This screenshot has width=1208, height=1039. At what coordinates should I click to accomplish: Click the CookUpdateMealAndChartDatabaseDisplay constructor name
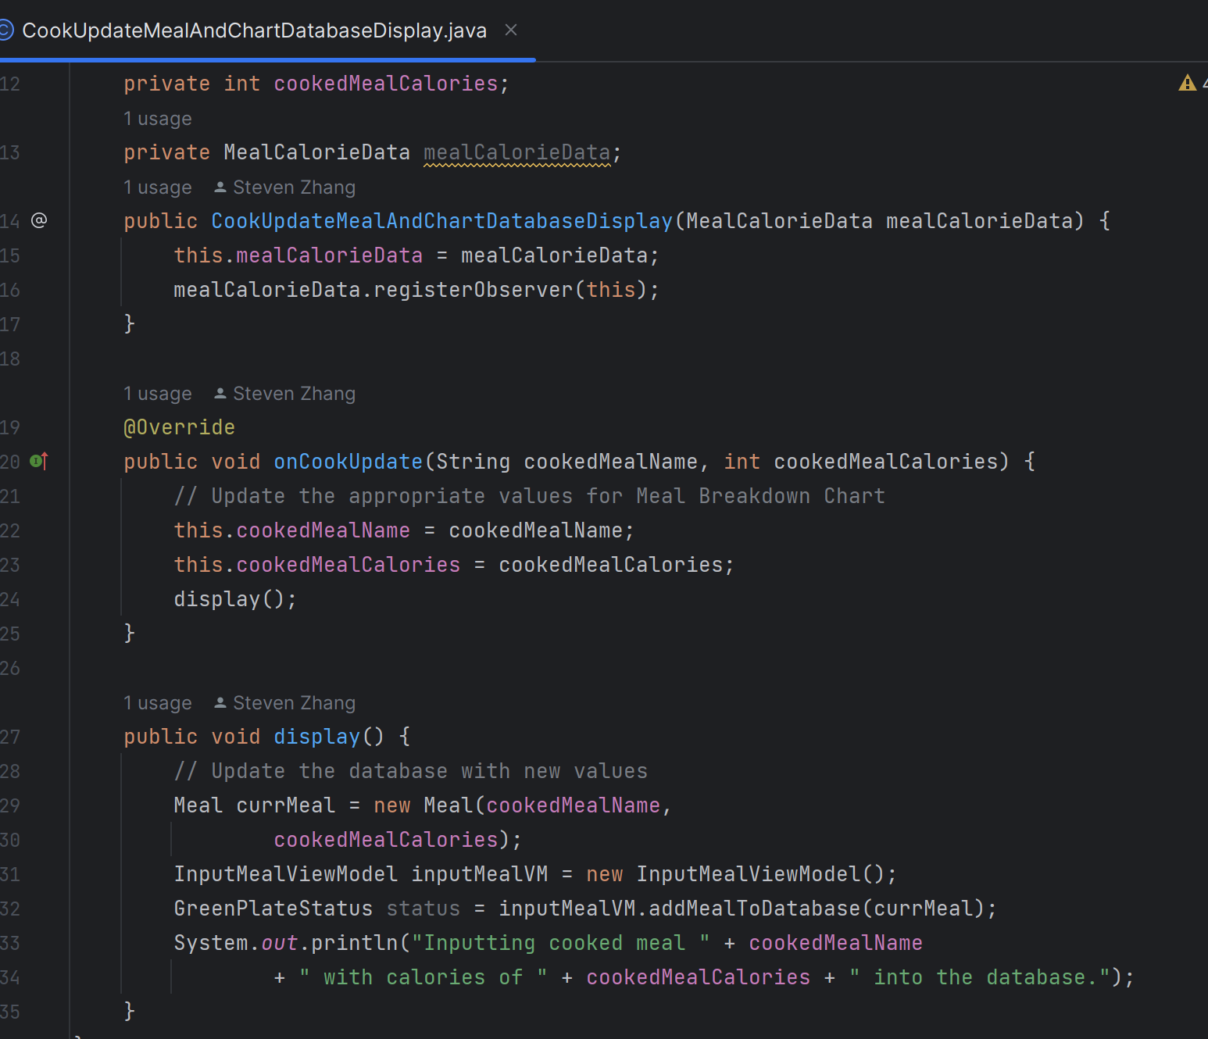point(442,221)
